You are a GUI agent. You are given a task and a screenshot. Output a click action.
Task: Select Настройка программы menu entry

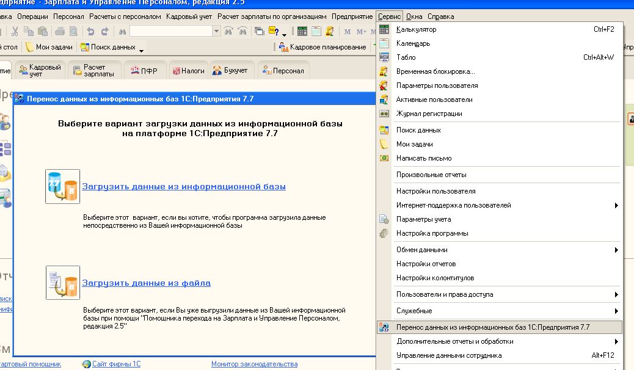point(500,233)
